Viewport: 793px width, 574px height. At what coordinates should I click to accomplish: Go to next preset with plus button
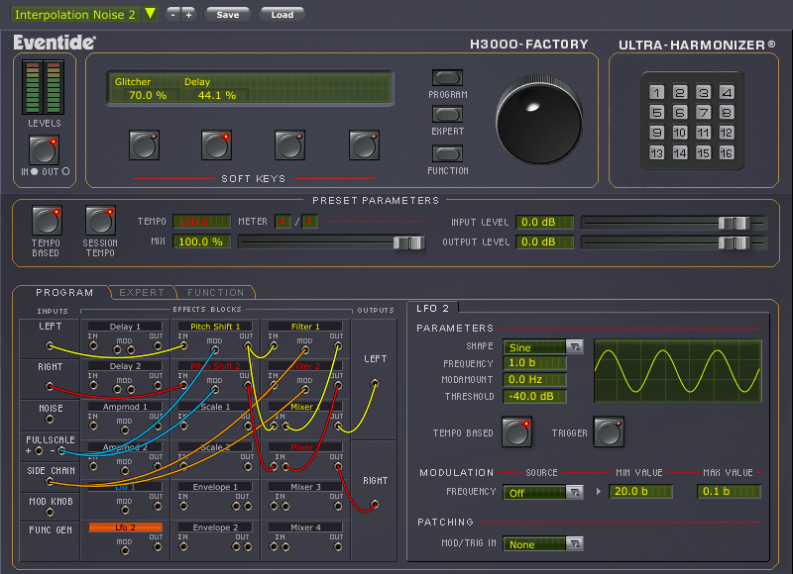(188, 15)
